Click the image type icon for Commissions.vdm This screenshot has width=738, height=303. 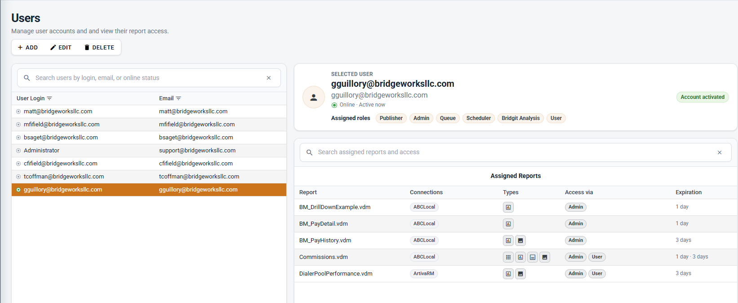click(x=545, y=257)
